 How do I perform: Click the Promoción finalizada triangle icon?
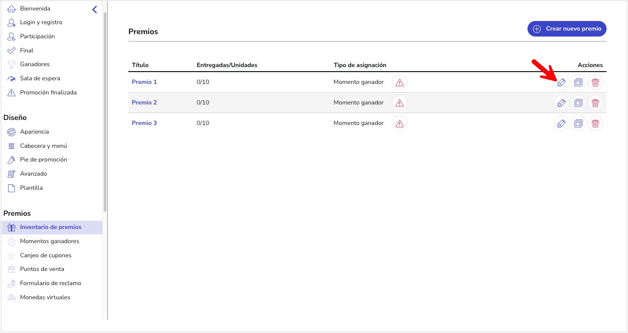[x=11, y=93]
